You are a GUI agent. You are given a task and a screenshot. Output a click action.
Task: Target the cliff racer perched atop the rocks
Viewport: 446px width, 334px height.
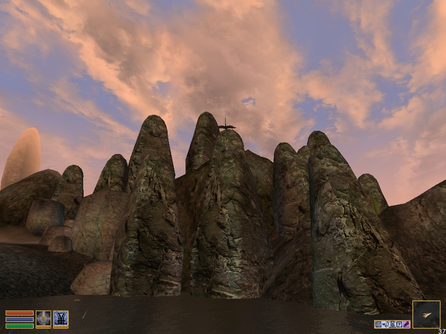click(226, 127)
